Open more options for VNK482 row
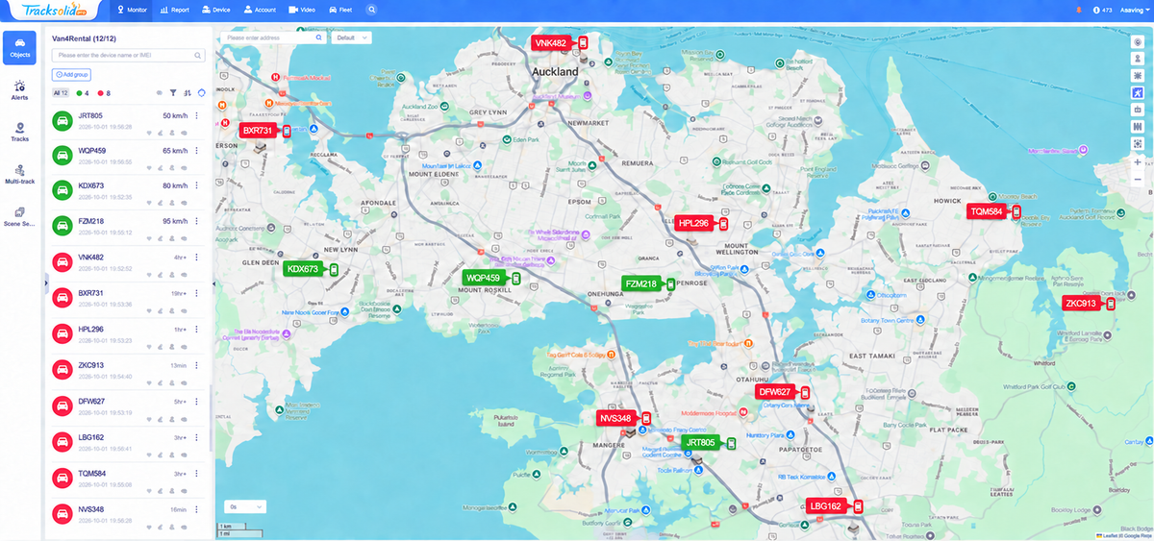This screenshot has width=1154, height=541. (x=196, y=258)
